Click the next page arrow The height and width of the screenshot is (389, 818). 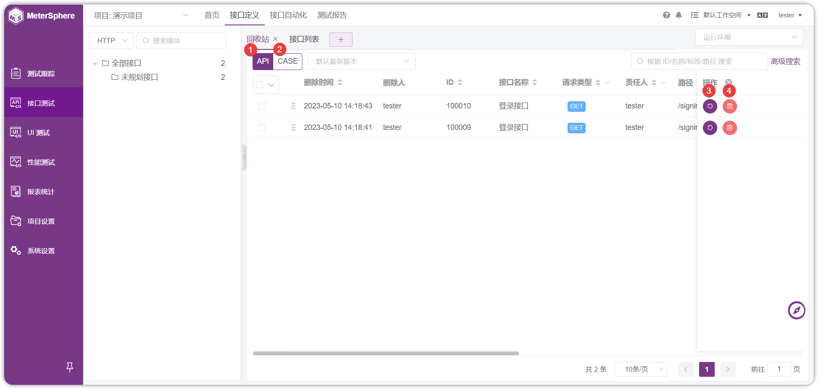pos(728,369)
